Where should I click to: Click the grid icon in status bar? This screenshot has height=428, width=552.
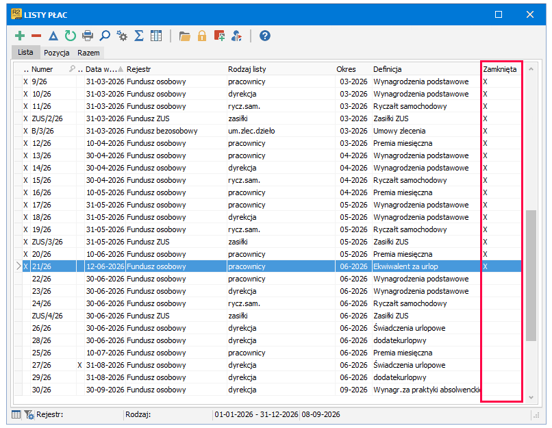[16, 414]
